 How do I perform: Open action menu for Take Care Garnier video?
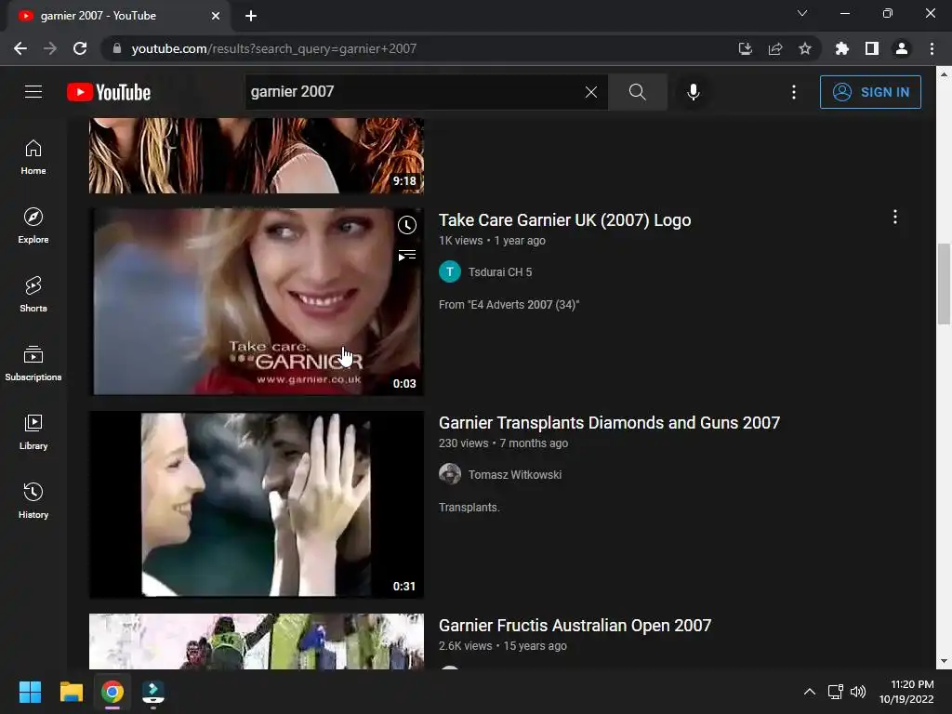click(895, 217)
